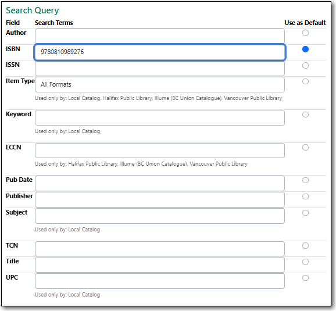Pick Pub Date as default field
The image size is (336, 311).
pos(305,180)
